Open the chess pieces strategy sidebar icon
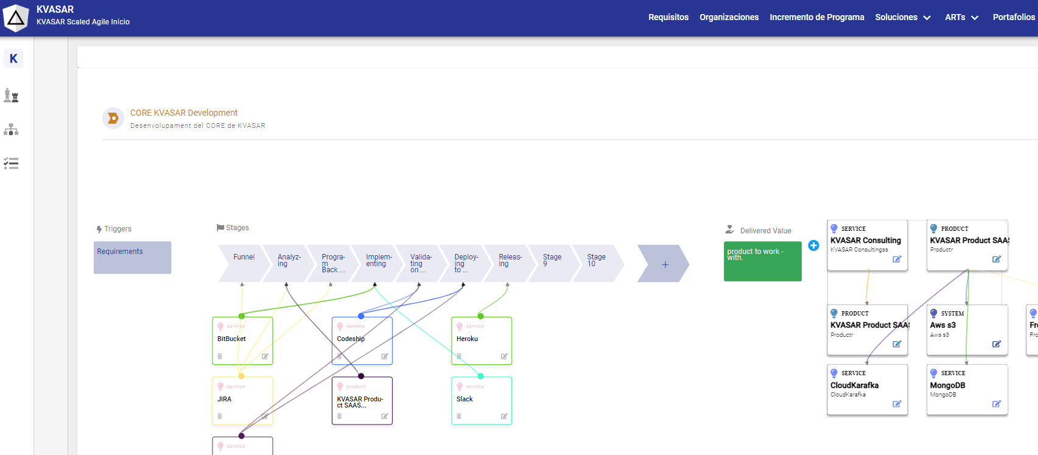Viewport: 1038px width, 455px height. pyautogui.click(x=11, y=95)
